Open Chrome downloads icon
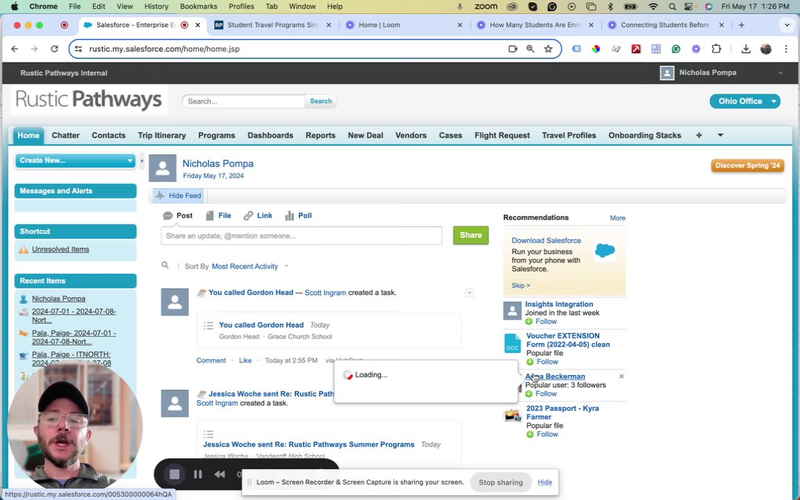This screenshot has height=500, width=800. pyautogui.click(x=745, y=49)
